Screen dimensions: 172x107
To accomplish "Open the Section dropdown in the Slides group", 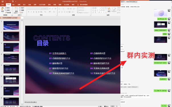I will (x=21, y=13).
